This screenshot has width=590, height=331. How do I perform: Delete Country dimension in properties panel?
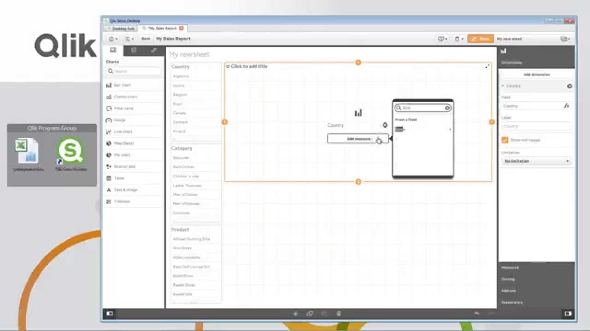(x=569, y=86)
